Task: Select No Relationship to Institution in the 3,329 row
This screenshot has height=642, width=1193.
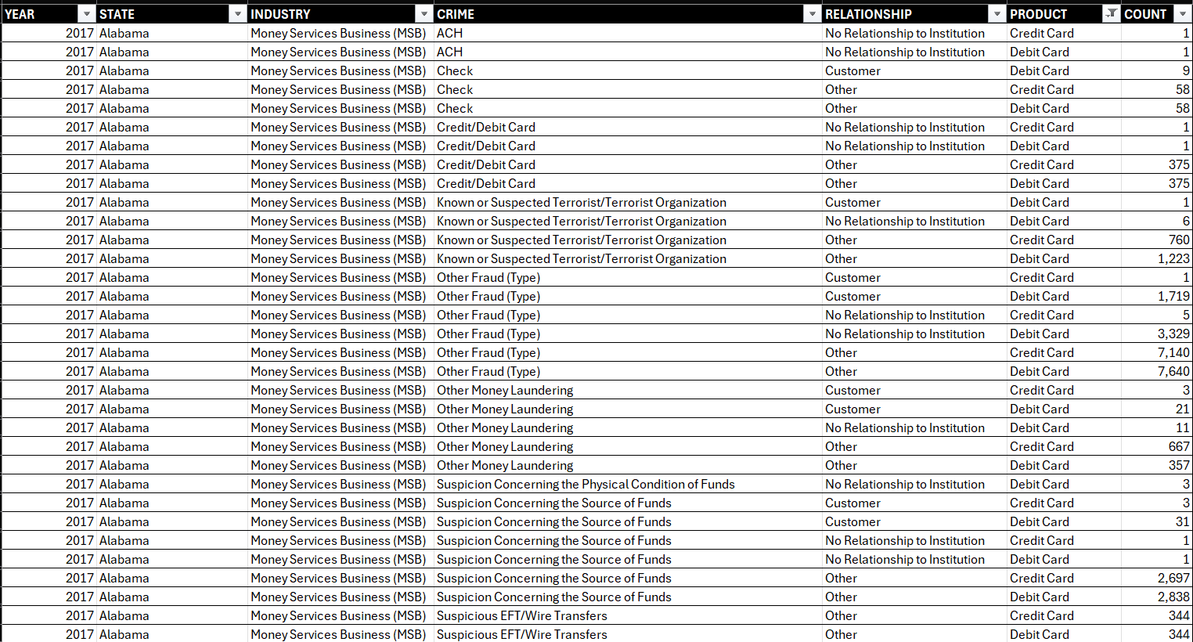Action: (914, 334)
